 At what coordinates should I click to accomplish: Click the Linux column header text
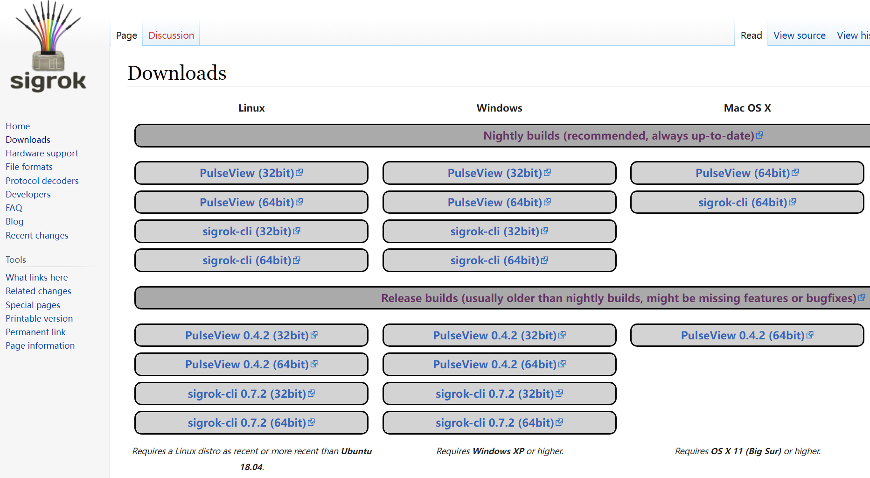[x=251, y=108]
